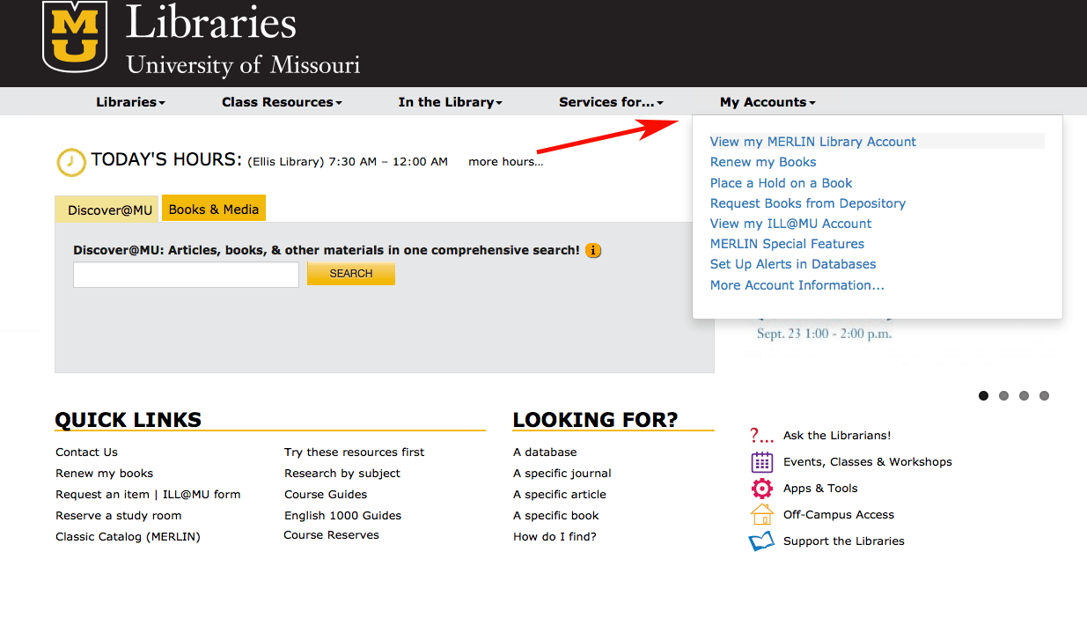Click the clock icon beside Today's Hours
Image resolution: width=1087 pixels, height=618 pixels.
pyautogui.click(x=71, y=162)
